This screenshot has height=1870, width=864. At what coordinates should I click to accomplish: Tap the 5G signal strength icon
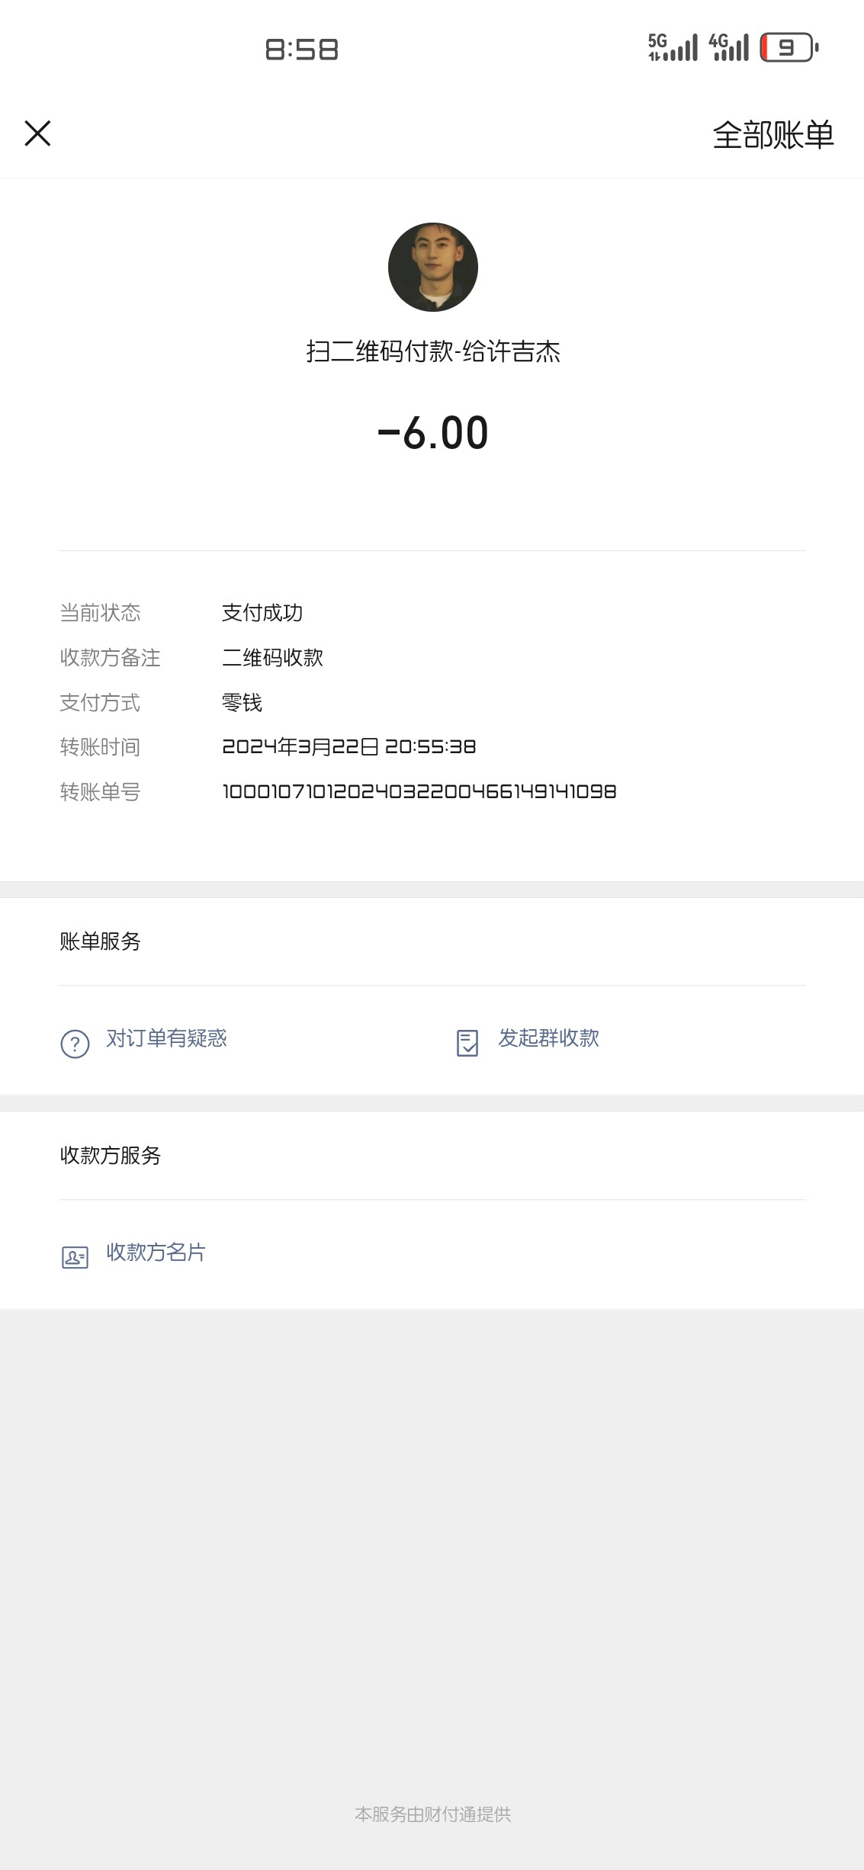pyautogui.click(x=673, y=47)
